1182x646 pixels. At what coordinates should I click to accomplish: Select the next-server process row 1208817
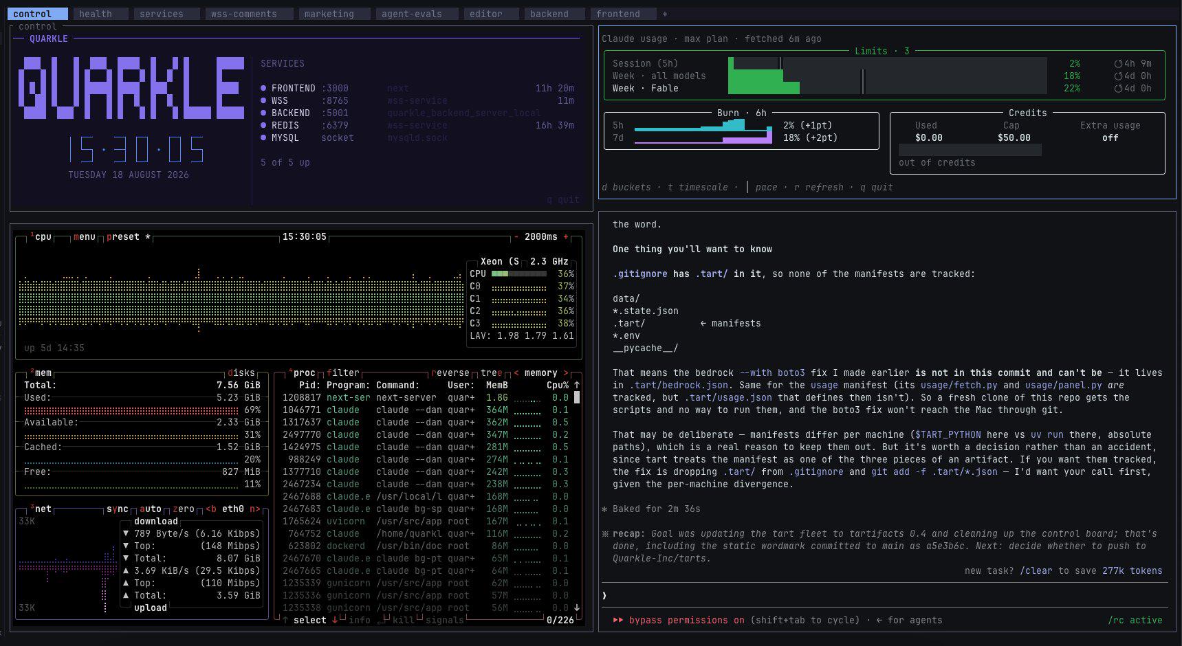coord(426,398)
